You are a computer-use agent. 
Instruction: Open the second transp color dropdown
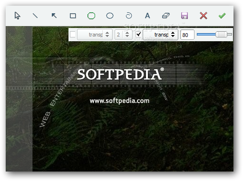(x=160, y=35)
